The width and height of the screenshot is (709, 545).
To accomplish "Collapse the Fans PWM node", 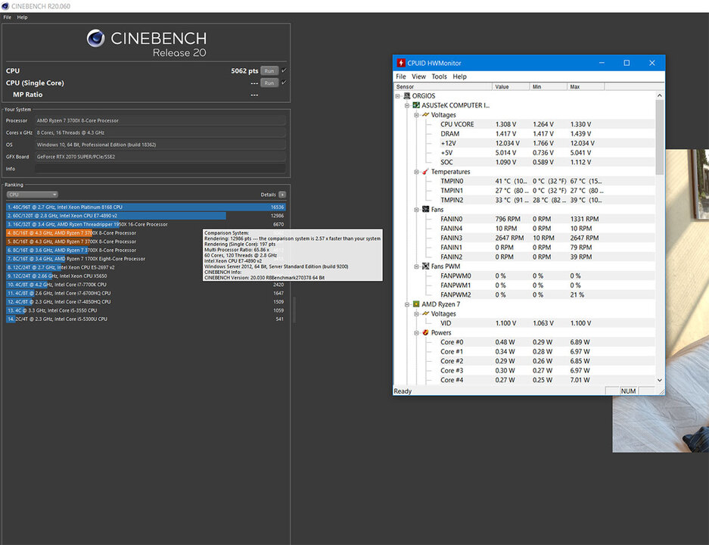I will tap(416, 266).
